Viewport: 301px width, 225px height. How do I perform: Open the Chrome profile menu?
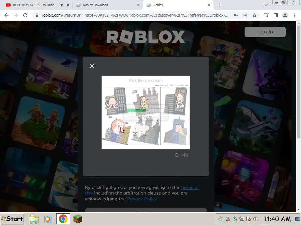[x=285, y=15]
